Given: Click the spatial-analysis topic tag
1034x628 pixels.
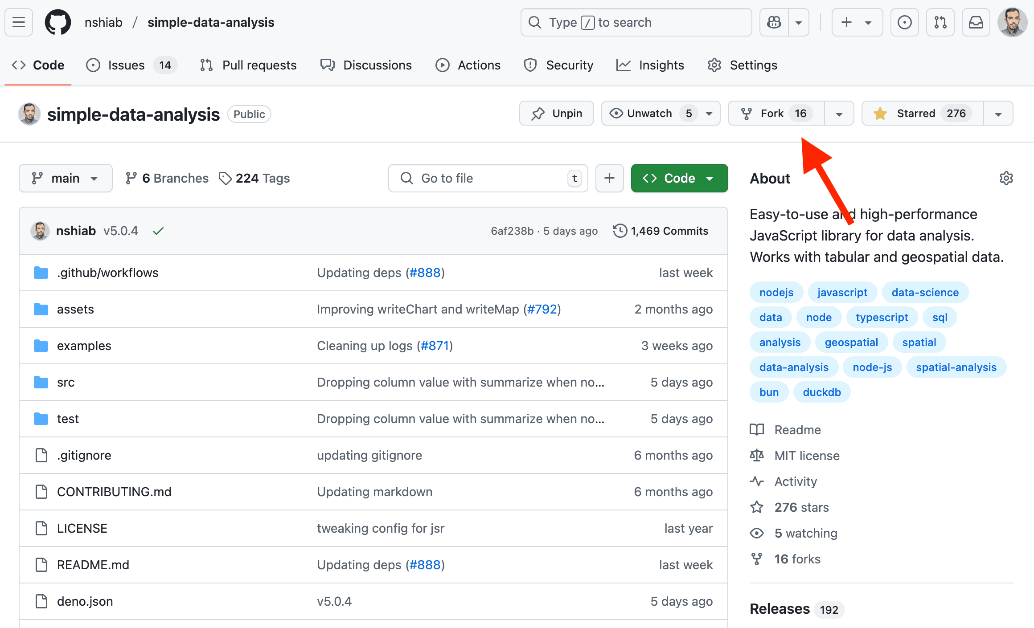Looking at the screenshot, I should pos(956,367).
